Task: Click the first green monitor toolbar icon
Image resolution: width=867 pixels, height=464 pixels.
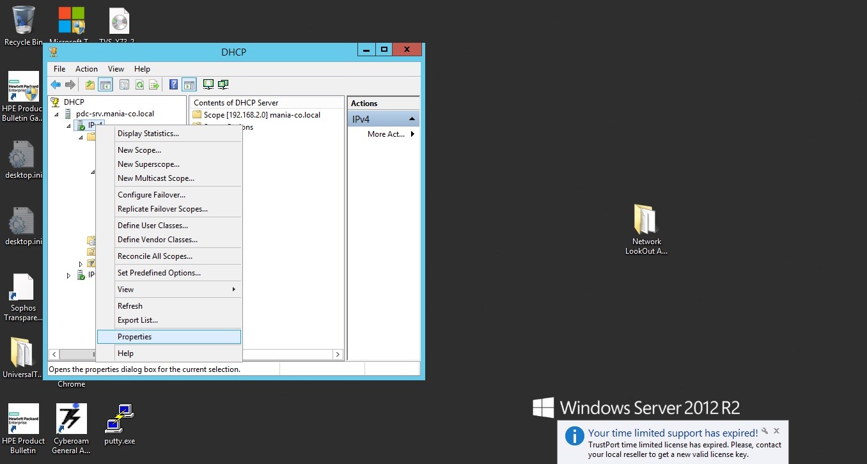Action: [x=208, y=84]
